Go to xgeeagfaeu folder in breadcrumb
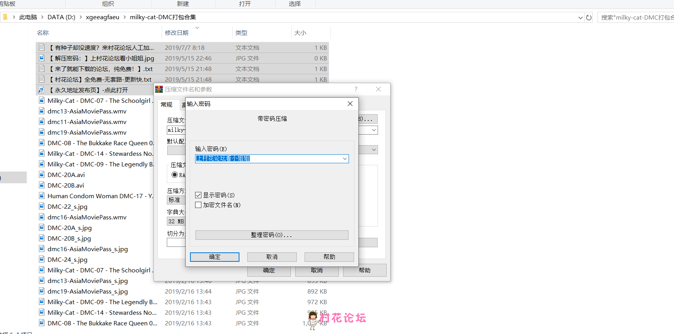The height and width of the screenshot is (334, 674). [x=102, y=17]
